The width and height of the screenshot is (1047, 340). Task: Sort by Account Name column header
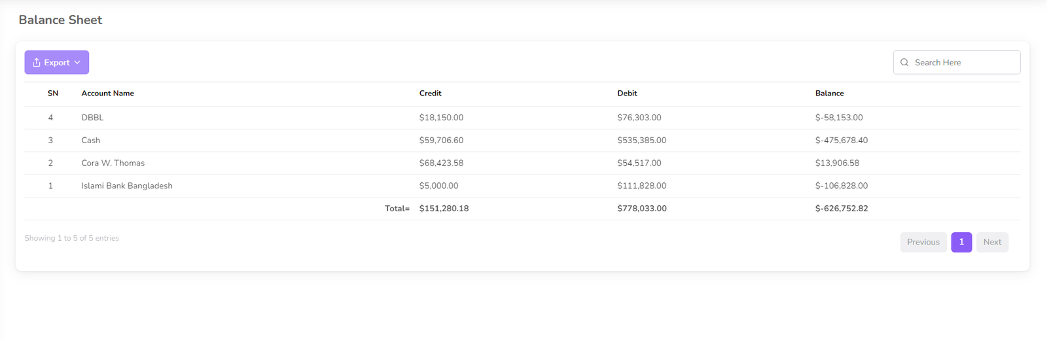click(107, 93)
